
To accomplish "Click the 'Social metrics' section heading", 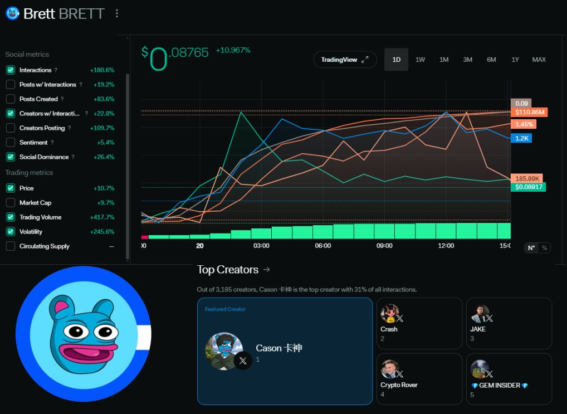I will pyautogui.click(x=27, y=54).
